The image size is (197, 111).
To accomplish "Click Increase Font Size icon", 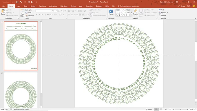I will (59, 11).
